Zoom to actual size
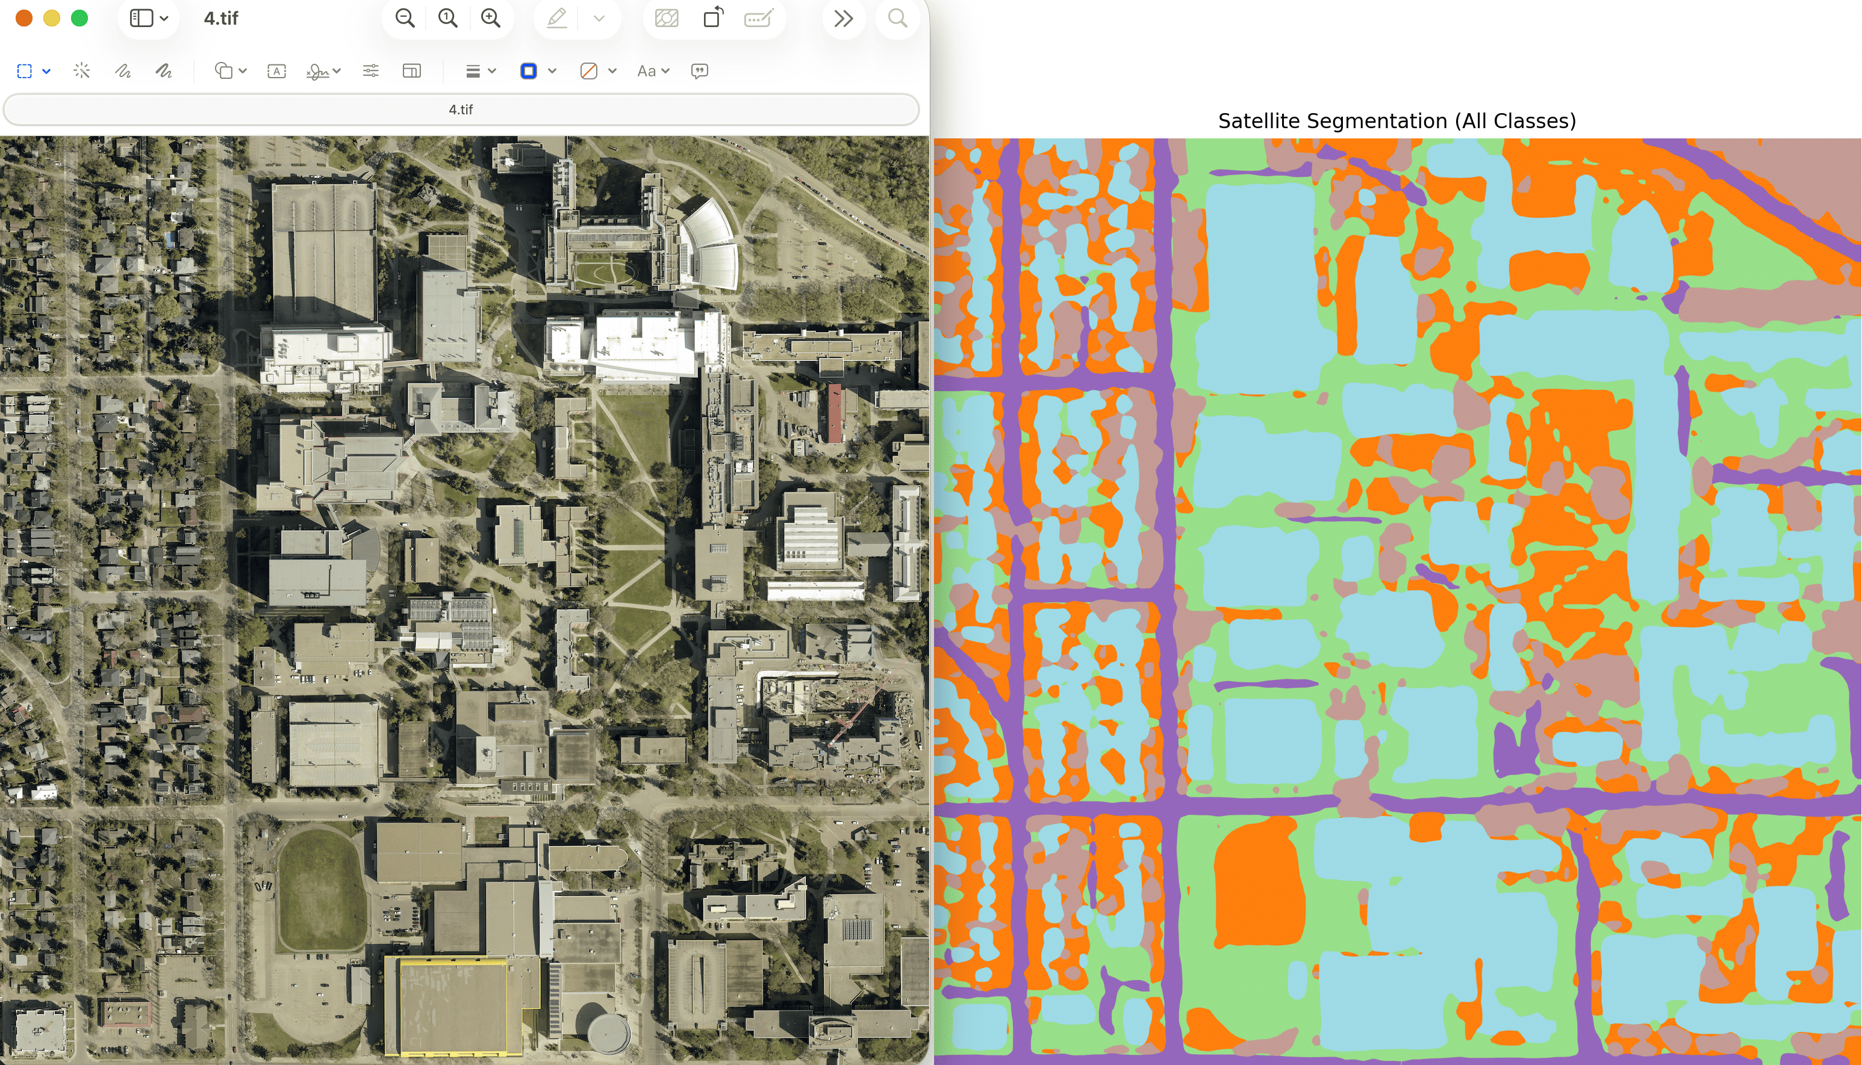 click(x=448, y=18)
